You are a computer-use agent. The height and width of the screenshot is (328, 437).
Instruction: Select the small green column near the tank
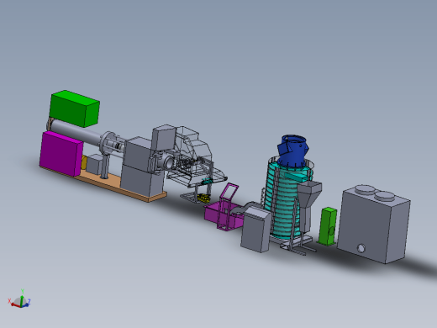point(328,226)
